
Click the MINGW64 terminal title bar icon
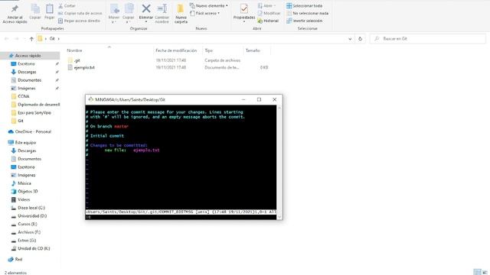[x=90, y=99]
